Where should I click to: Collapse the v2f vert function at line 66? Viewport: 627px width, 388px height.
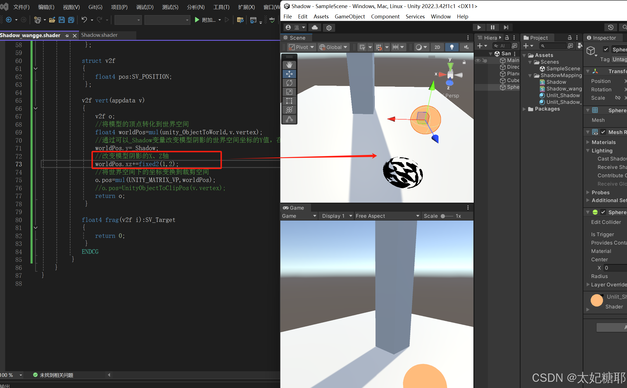pos(35,108)
